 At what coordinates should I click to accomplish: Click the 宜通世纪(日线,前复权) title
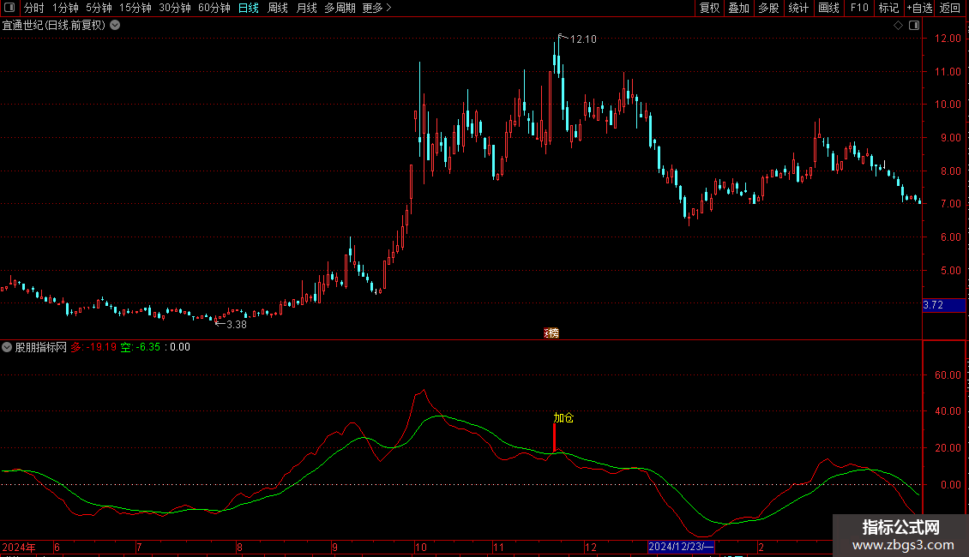[54, 26]
